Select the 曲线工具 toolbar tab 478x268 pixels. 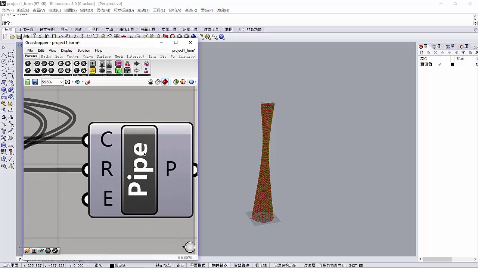coord(127,29)
